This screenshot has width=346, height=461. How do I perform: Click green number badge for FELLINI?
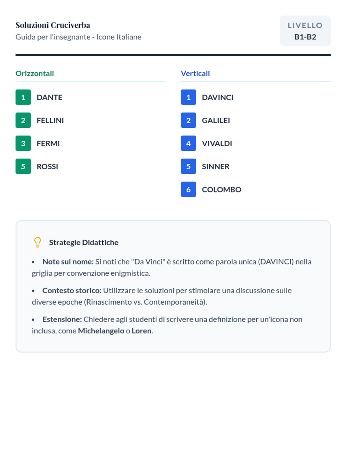click(x=23, y=120)
